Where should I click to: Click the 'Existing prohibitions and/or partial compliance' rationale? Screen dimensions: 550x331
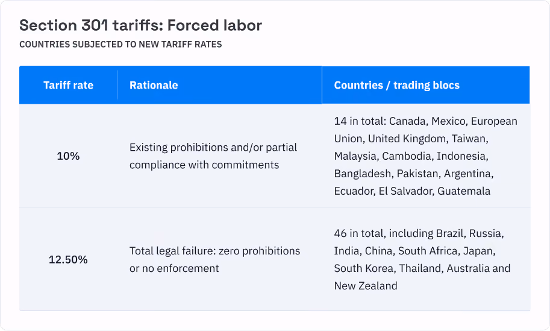[x=213, y=156]
